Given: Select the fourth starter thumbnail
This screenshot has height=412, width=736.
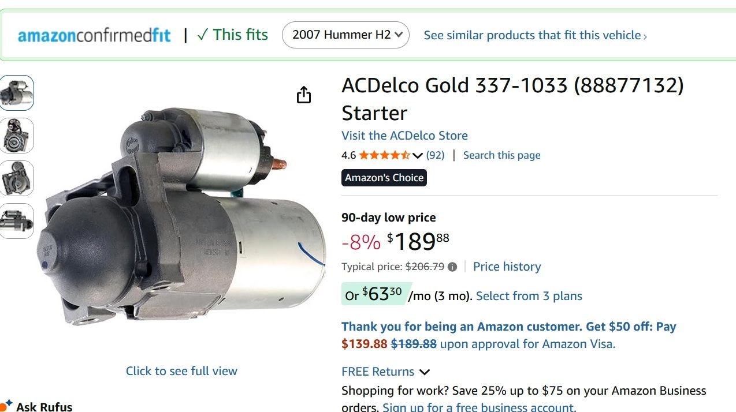Looking at the screenshot, I should coord(16,221).
